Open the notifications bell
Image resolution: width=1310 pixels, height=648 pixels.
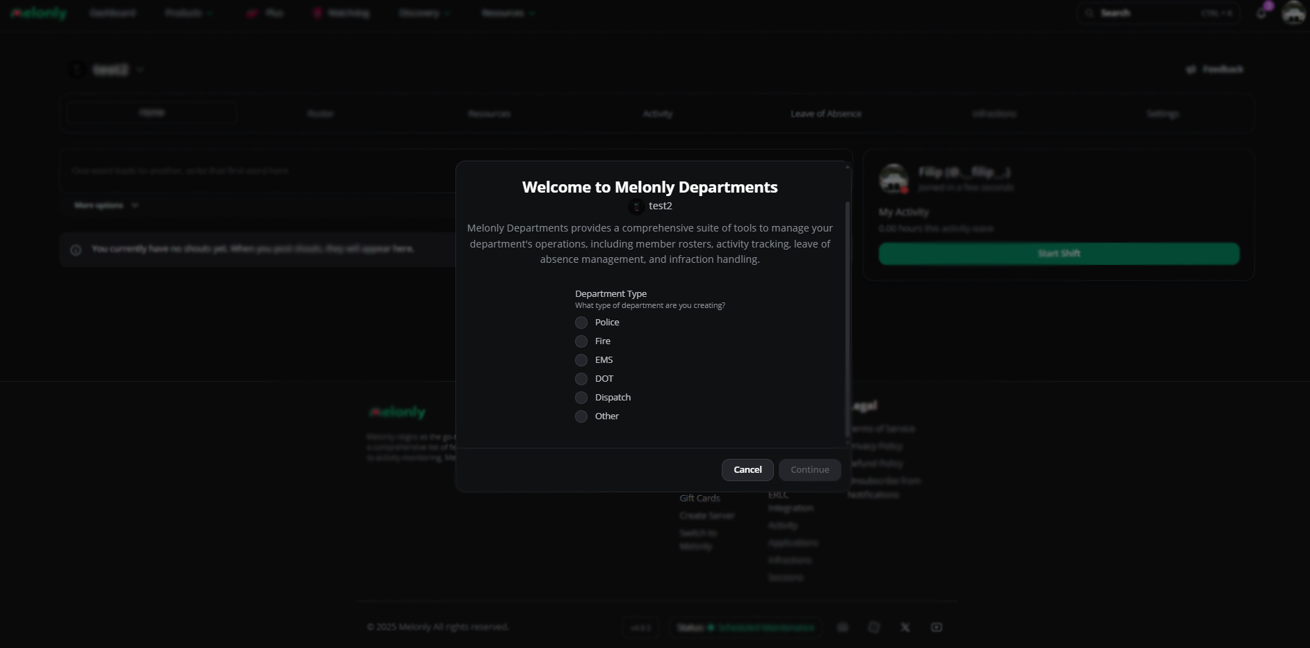[1261, 13]
